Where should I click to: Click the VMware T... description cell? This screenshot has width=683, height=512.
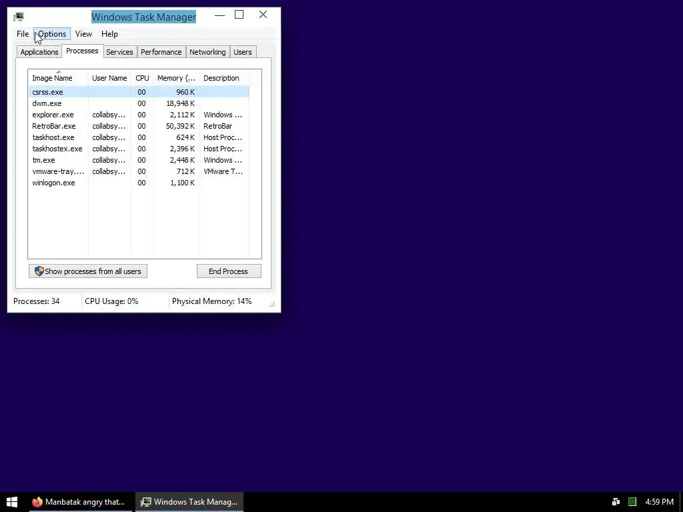(x=223, y=171)
